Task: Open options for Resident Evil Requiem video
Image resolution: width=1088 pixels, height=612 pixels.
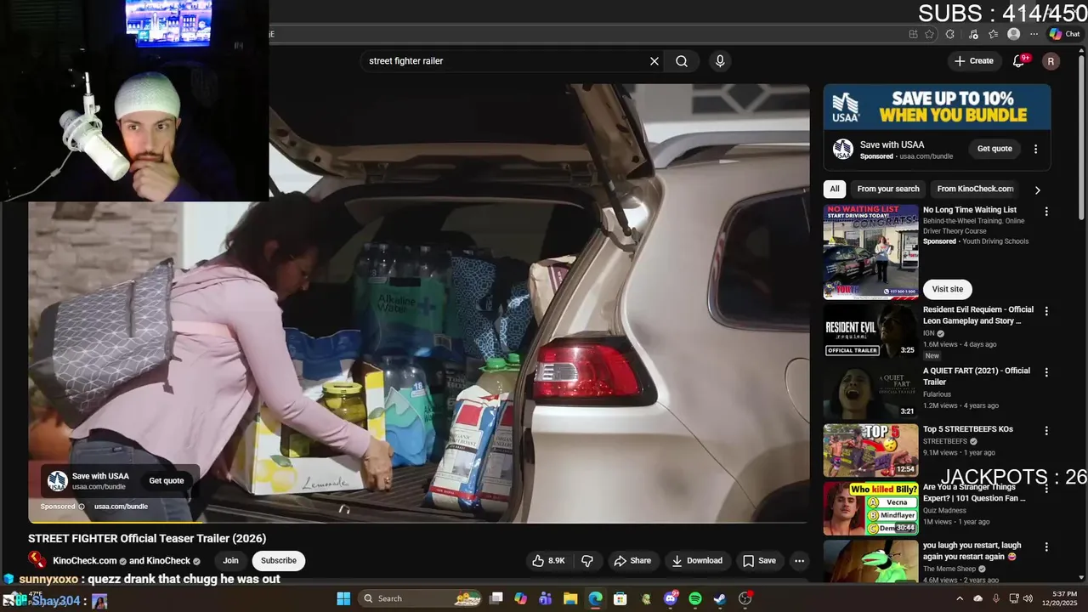Action: click(x=1046, y=311)
